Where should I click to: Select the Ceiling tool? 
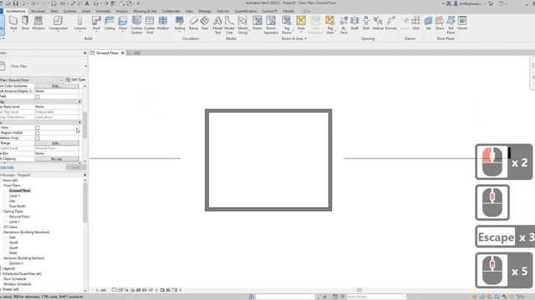(x=110, y=23)
